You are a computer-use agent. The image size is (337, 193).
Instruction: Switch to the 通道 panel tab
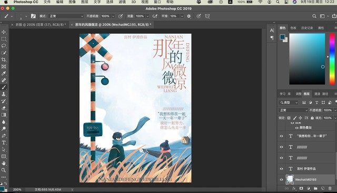point(317,94)
